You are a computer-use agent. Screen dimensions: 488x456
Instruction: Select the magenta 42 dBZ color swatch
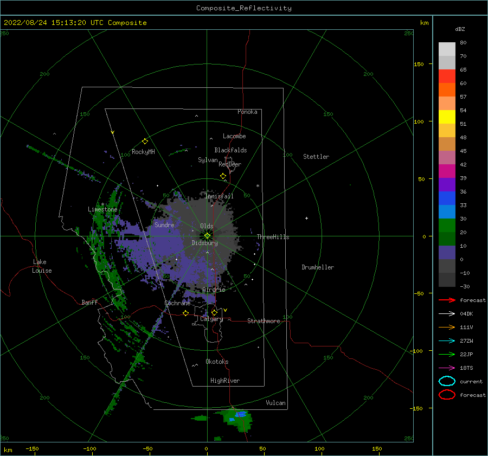447,171
